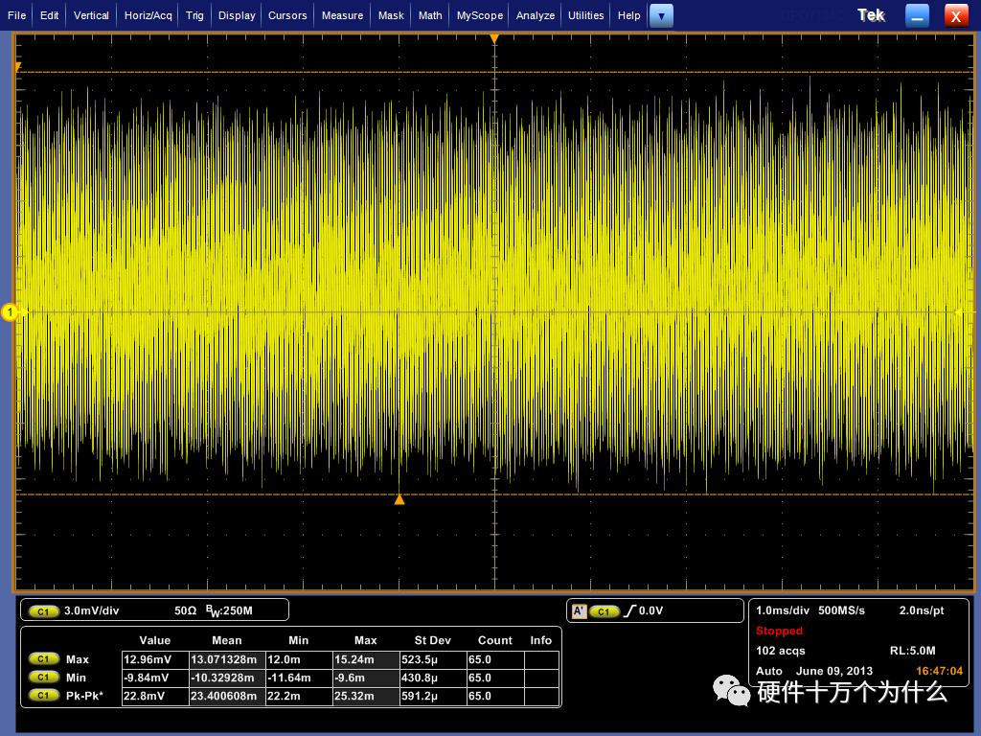The height and width of the screenshot is (736, 981).
Task: Select the C1 badge beside 3.0mV/div
Action: point(43,610)
